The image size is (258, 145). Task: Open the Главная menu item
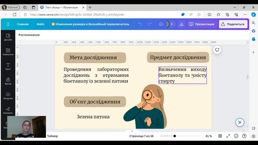tap(23, 24)
